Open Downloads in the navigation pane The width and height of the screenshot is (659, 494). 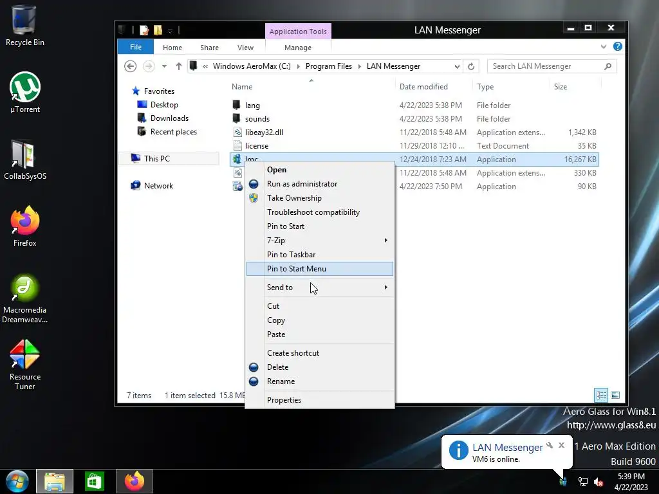[163, 118]
